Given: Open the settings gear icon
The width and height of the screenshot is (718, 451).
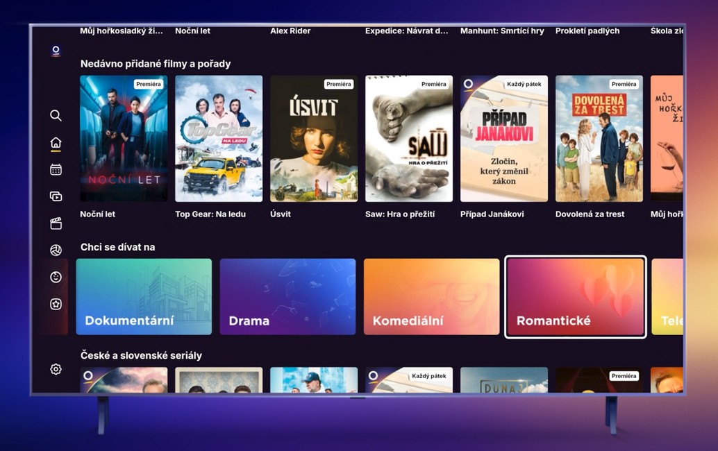Looking at the screenshot, I should coord(56,369).
